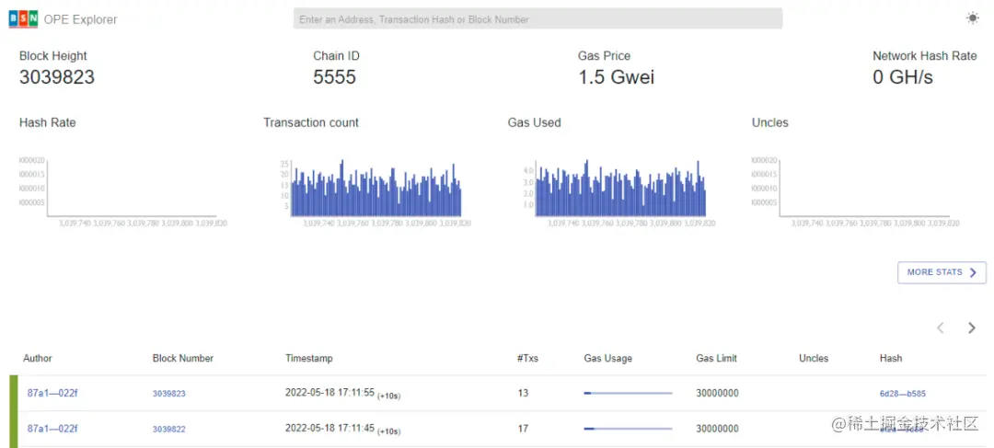Click the BSN logo icon
Screen dimensions: 994x448
(x=24, y=18)
